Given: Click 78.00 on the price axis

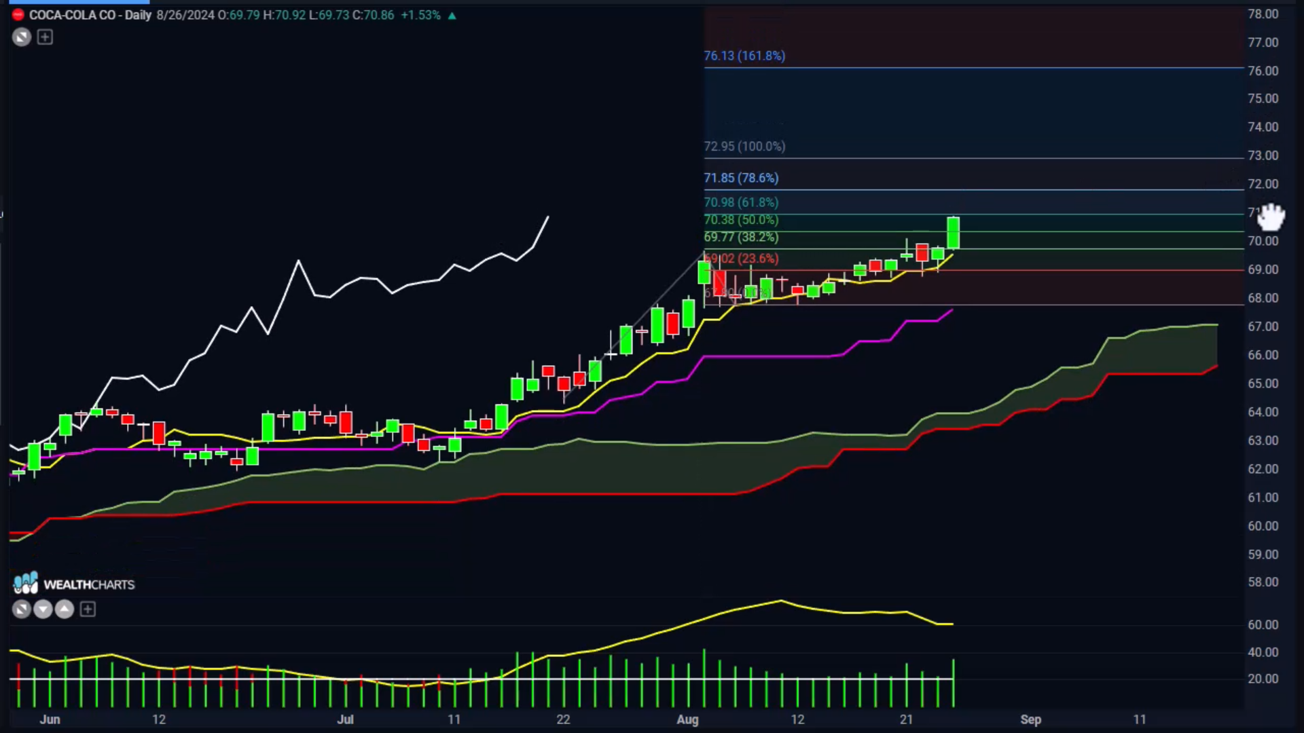Looking at the screenshot, I should click(1263, 14).
